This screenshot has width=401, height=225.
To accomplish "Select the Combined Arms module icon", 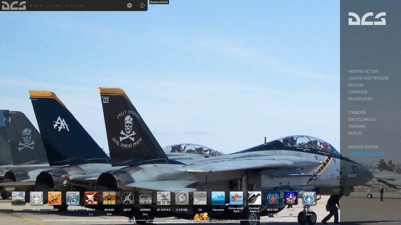I will click(200, 198).
